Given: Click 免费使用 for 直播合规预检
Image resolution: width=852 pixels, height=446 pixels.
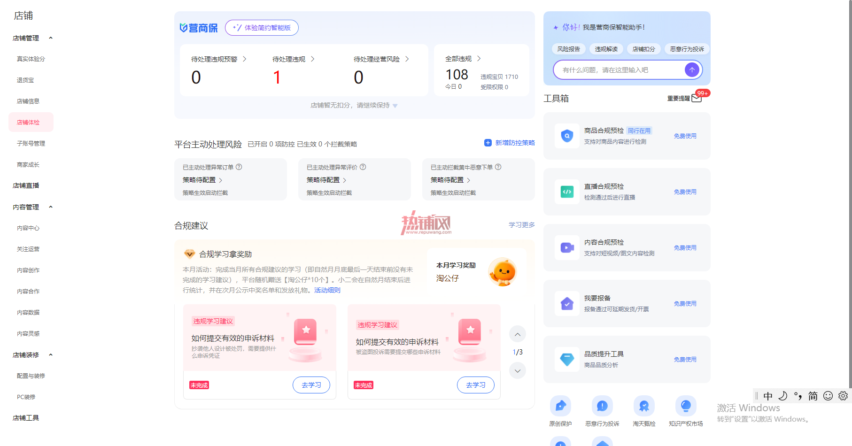Looking at the screenshot, I should pos(685,192).
